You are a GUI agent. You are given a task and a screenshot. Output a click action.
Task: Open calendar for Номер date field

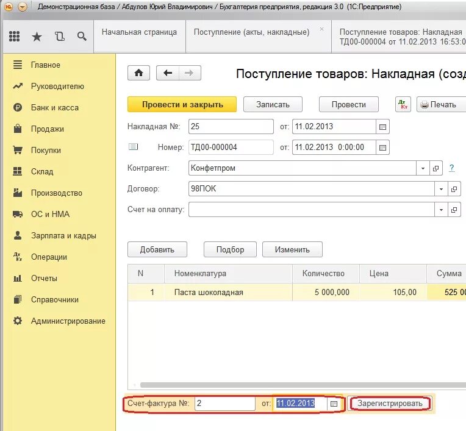pyautogui.click(x=383, y=148)
